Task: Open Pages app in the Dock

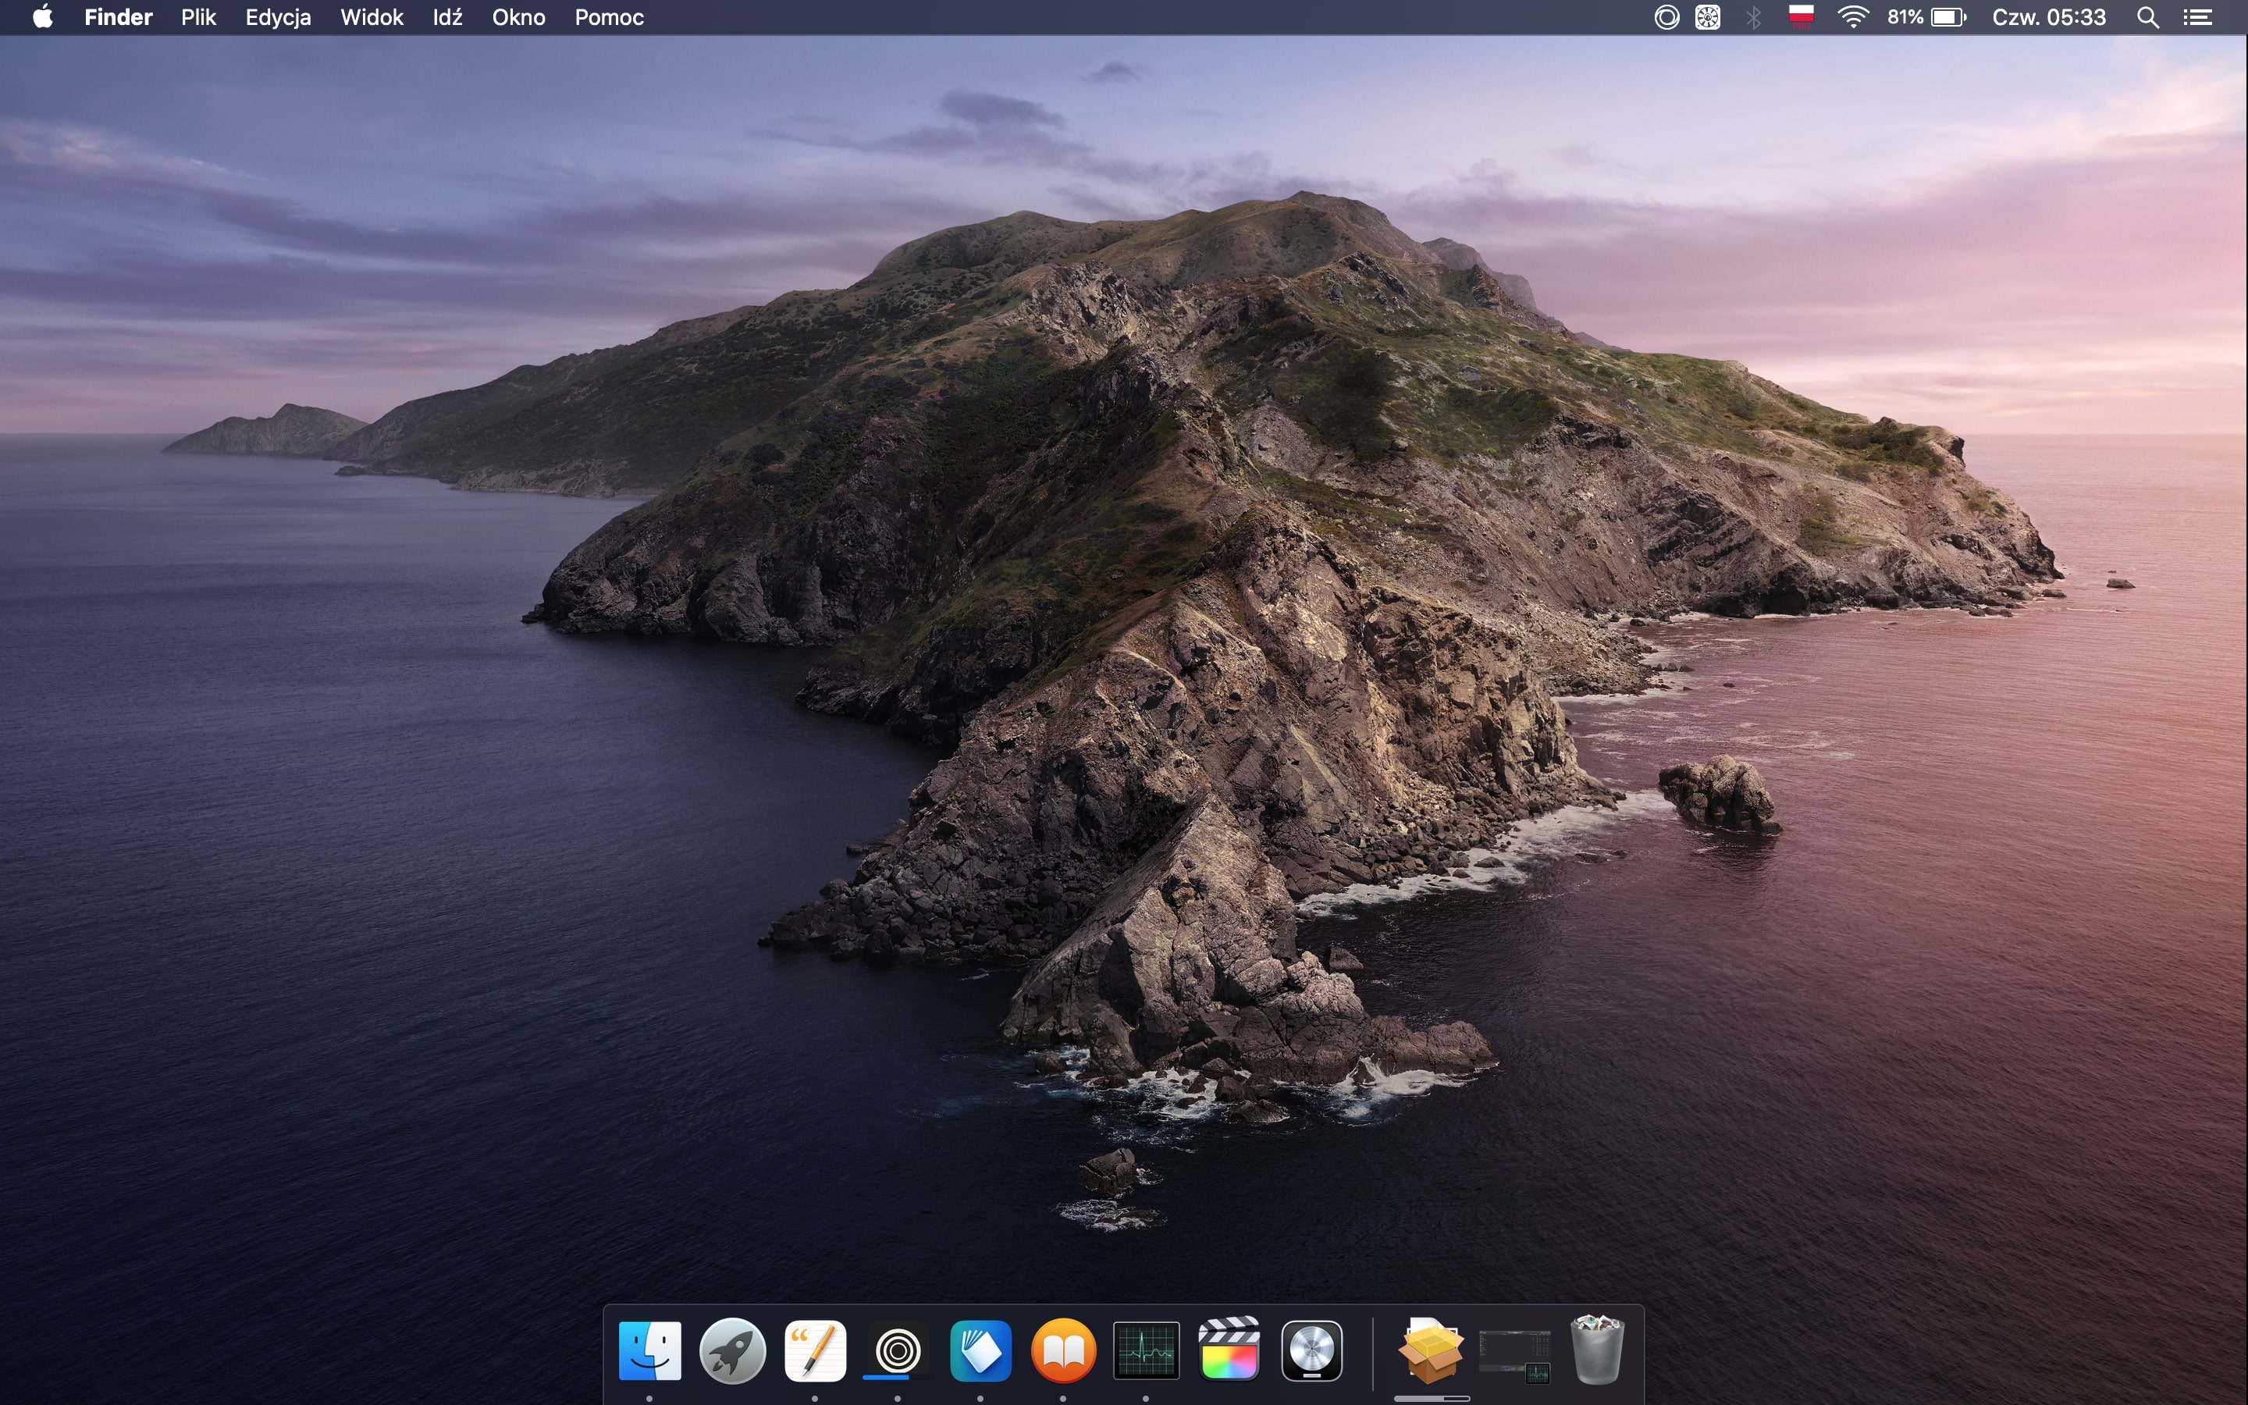Action: tap(815, 1350)
